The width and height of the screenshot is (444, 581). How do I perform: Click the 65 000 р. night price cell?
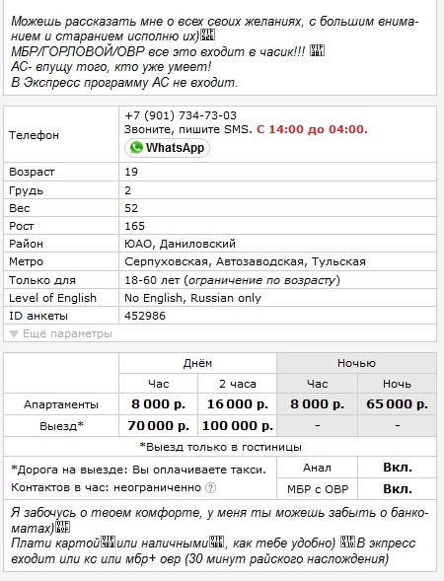(x=397, y=403)
